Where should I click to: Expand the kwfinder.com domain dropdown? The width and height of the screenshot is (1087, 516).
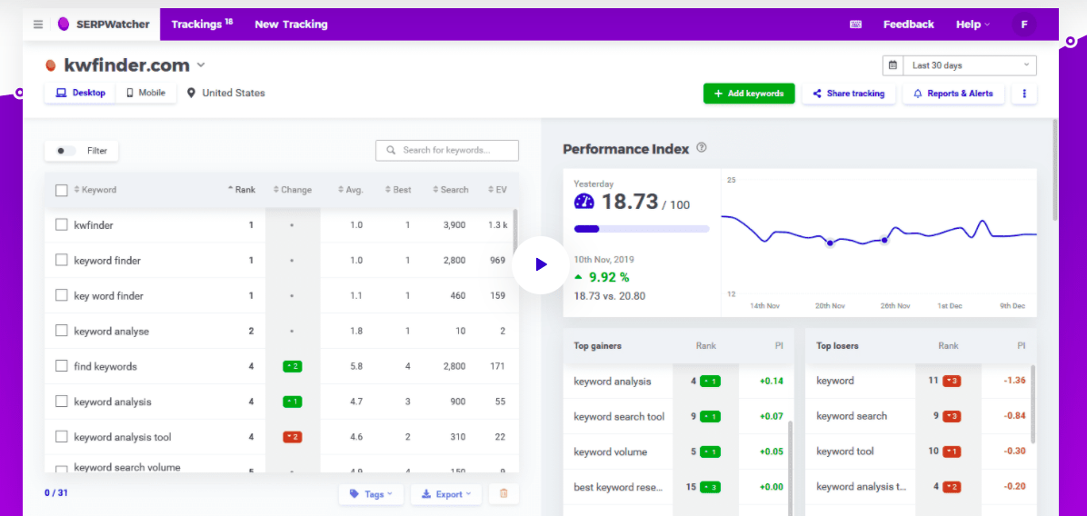201,65
